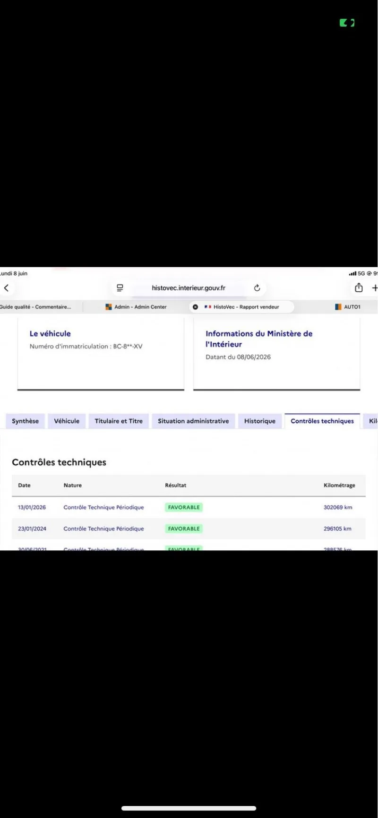Screen dimensions: 378x818
Task: Click the Datant du 08/06/2026 text
Action: (238, 357)
